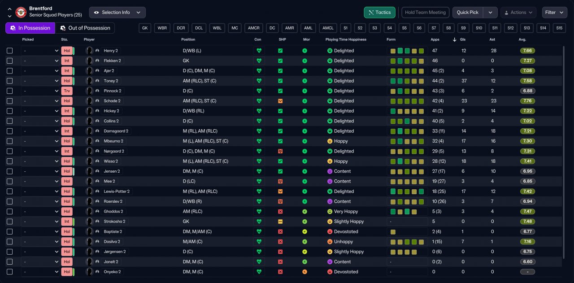Sort by the Apps column header
574x283 pixels.
[435, 39]
